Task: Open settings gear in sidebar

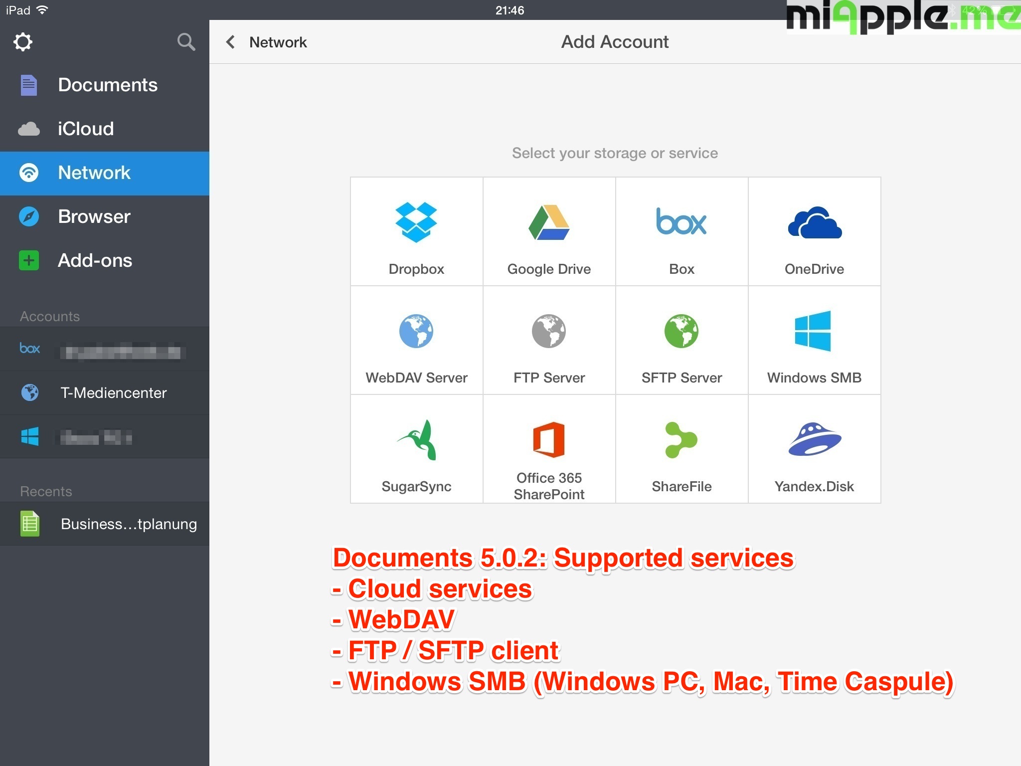Action: (23, 42)
